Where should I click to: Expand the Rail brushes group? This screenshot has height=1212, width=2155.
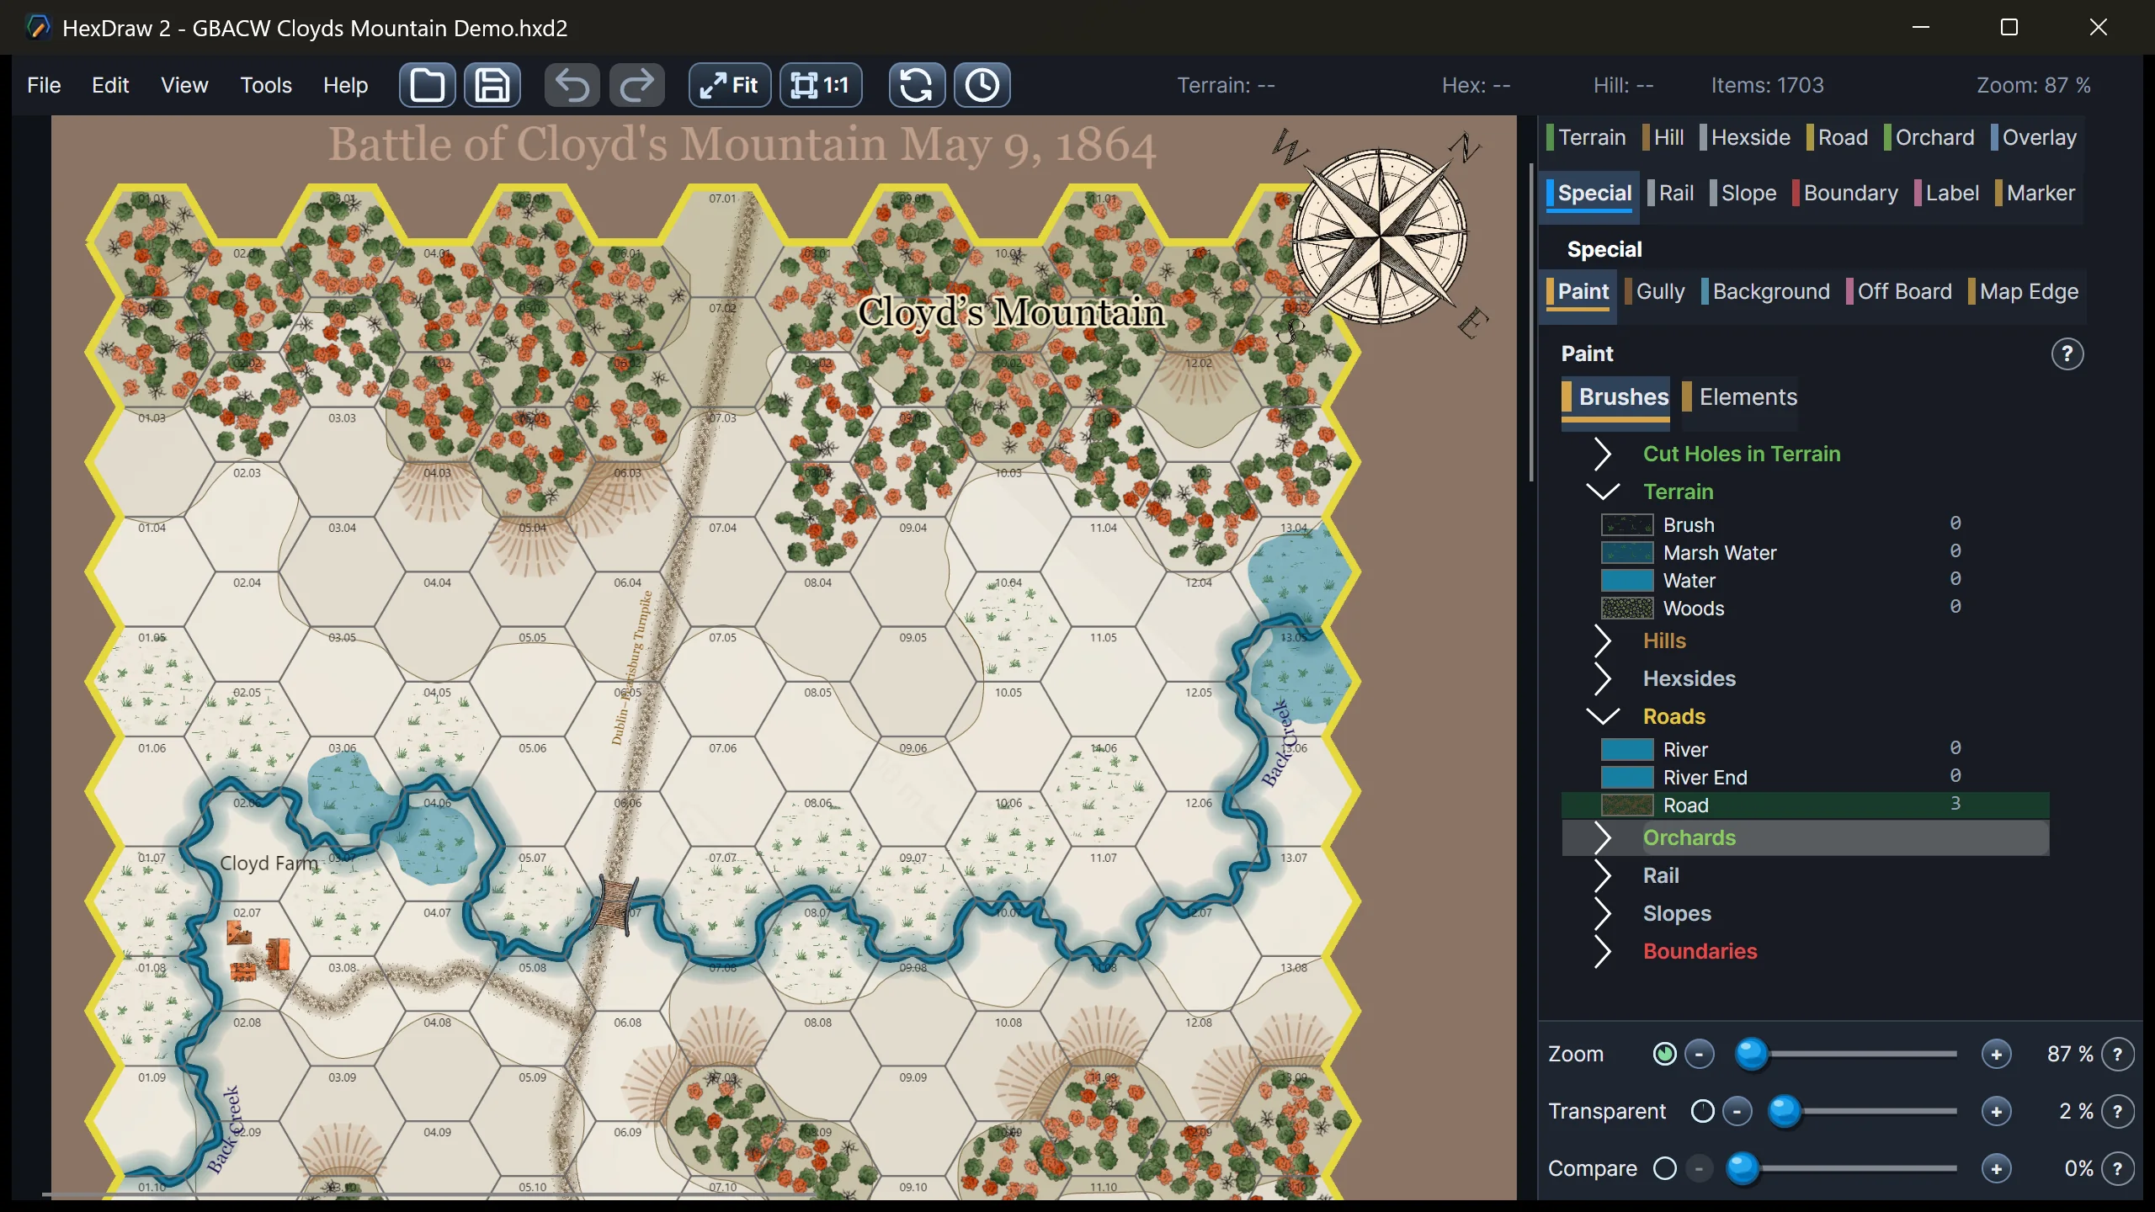(1603, 875)
